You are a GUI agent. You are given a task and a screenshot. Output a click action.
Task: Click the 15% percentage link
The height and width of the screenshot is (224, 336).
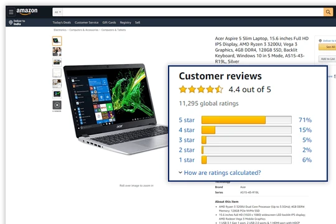(x=305, y=130)
